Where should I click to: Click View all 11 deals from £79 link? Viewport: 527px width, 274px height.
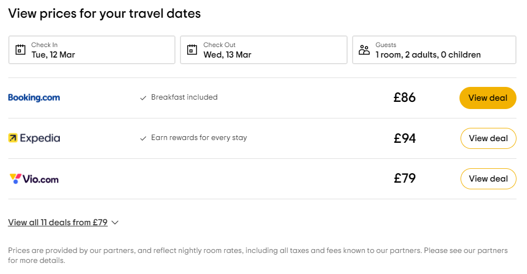pos(58,223)
